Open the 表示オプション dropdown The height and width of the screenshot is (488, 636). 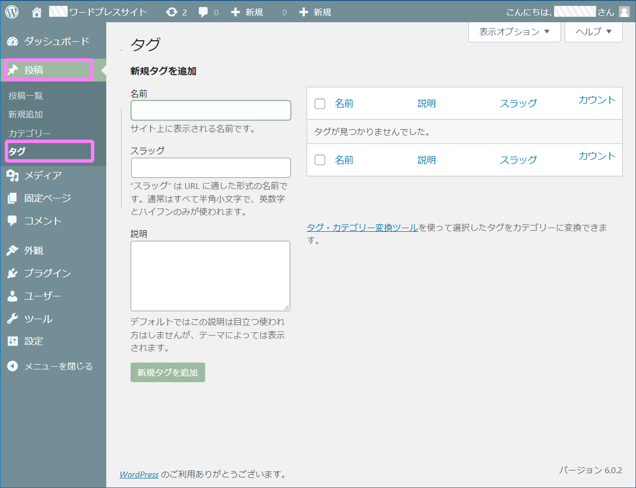[x=513, y=32]
